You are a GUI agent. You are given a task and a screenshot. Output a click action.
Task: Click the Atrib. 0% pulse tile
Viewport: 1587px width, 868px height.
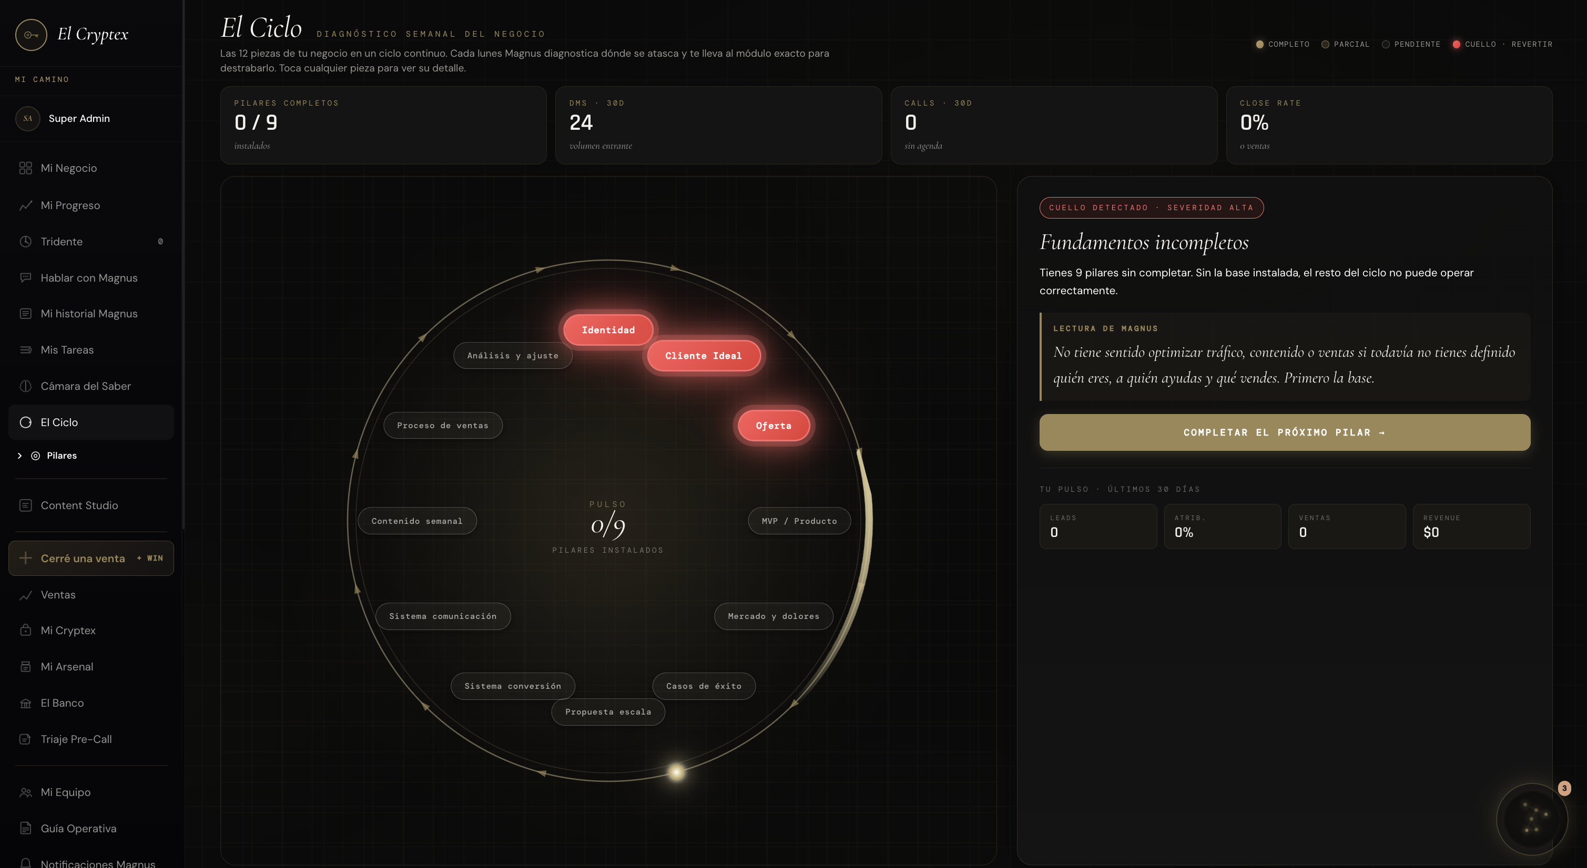point(1222,526)
